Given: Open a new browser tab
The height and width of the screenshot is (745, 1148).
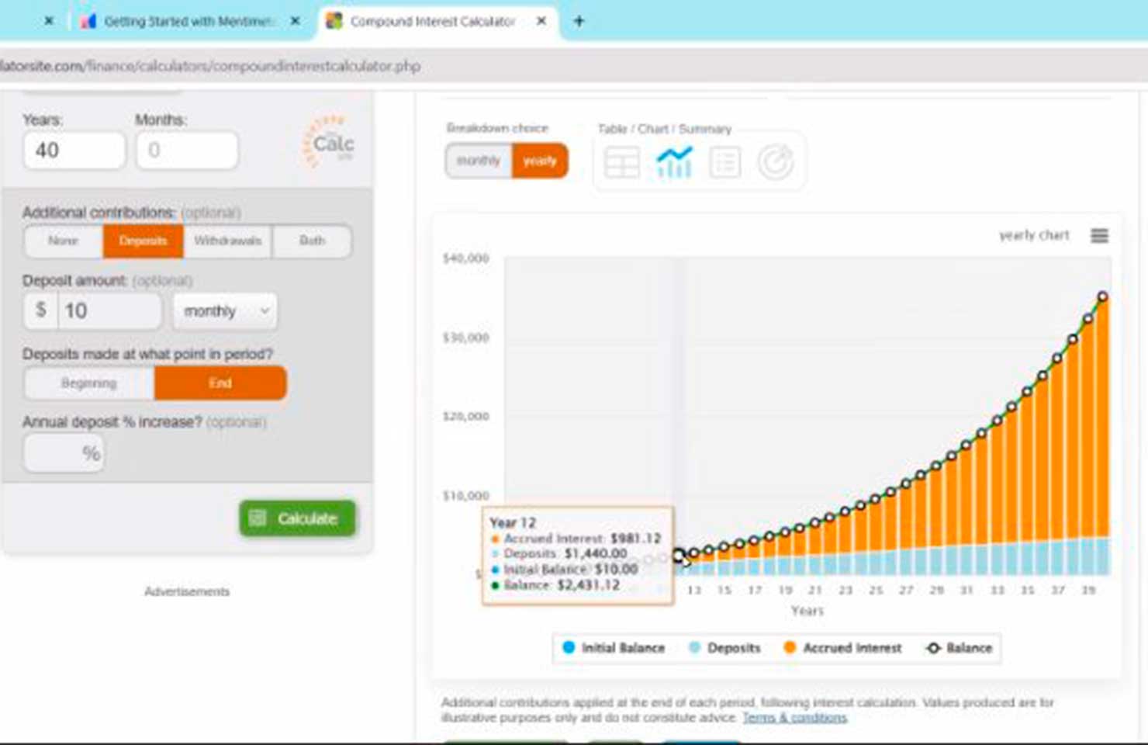Looking at the screenshot, I should (579, 21).
